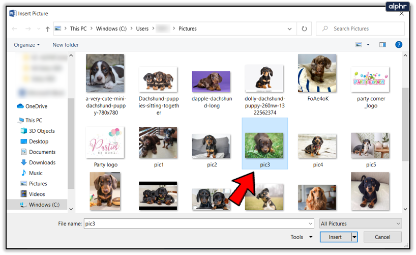Select This PC in the navigation pane
The height and width of the screenshot is (255, 416).
pos(29,120)
